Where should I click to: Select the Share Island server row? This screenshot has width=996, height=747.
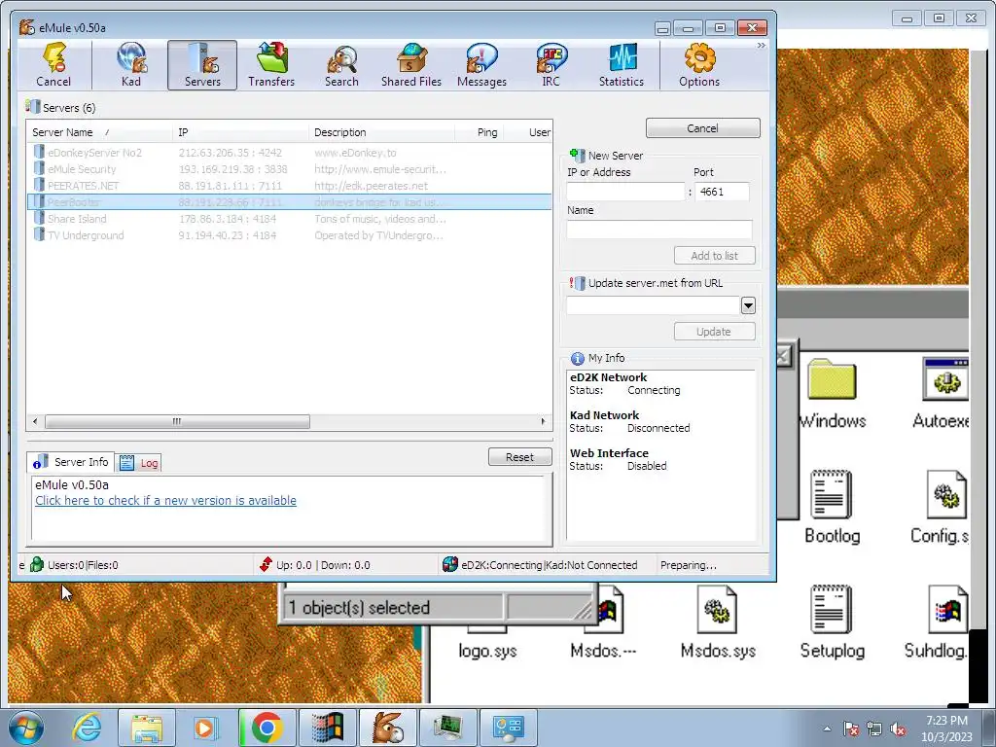(x=289, y=219)
